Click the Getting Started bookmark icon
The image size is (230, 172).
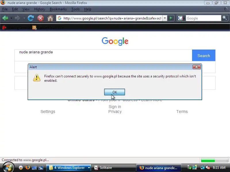(x=4, y=28)
